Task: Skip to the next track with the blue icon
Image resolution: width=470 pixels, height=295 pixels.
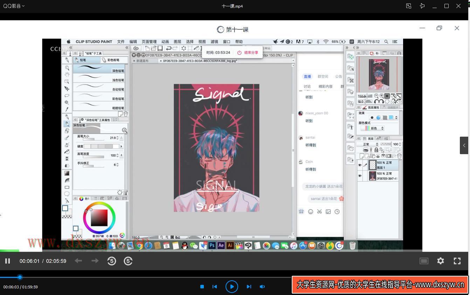Action: coord(249,287)
